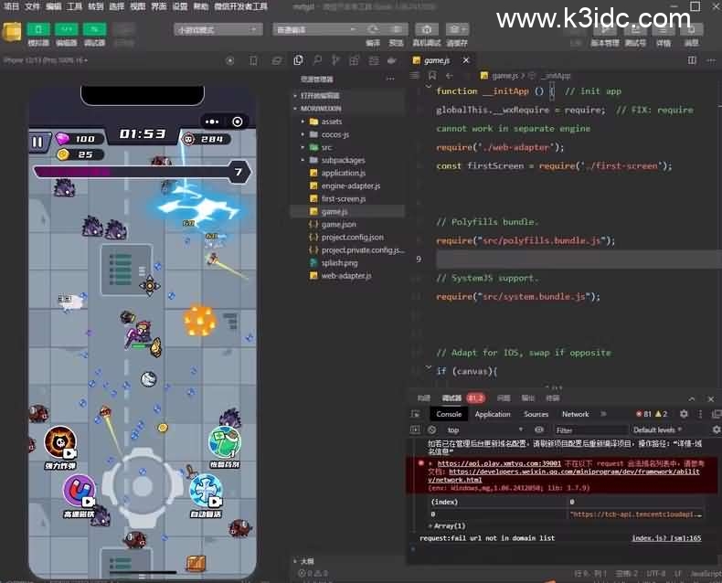Open devtools settings gear icon
The width and height of the screenshot is (722, 583).
point(684,414)
